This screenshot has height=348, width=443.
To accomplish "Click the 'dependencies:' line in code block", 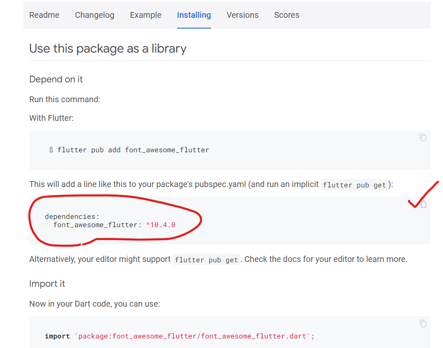I will coord(72,216).
